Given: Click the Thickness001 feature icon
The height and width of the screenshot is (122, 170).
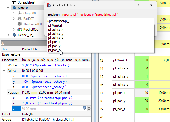Looking at the screenshot, I should (20, 24).
